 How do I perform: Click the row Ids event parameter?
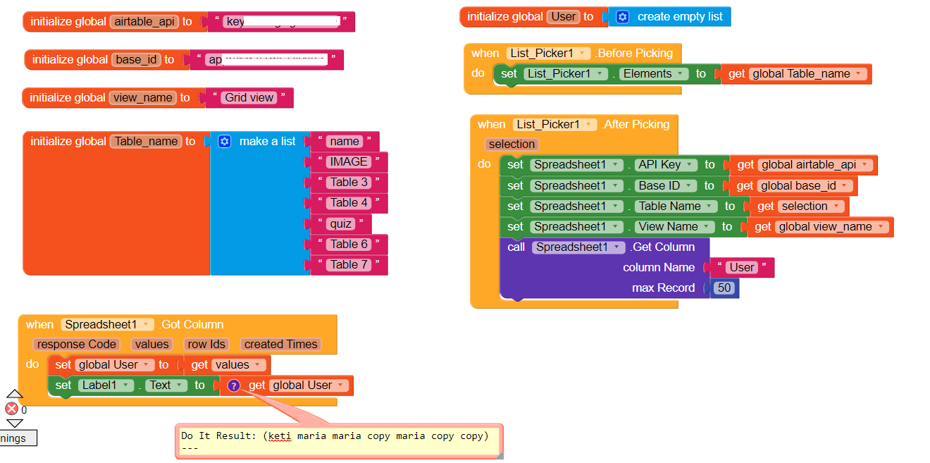(x=206, y=345)
